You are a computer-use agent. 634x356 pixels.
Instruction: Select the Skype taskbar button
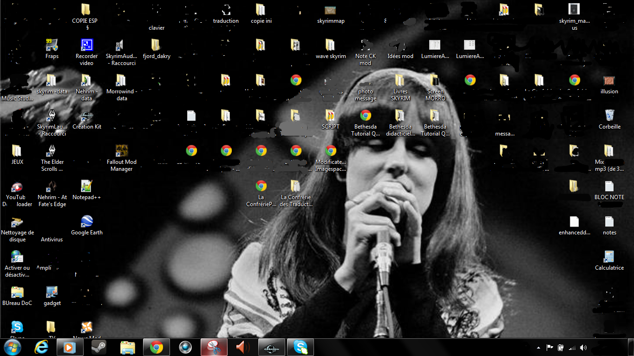pos(300,347)
